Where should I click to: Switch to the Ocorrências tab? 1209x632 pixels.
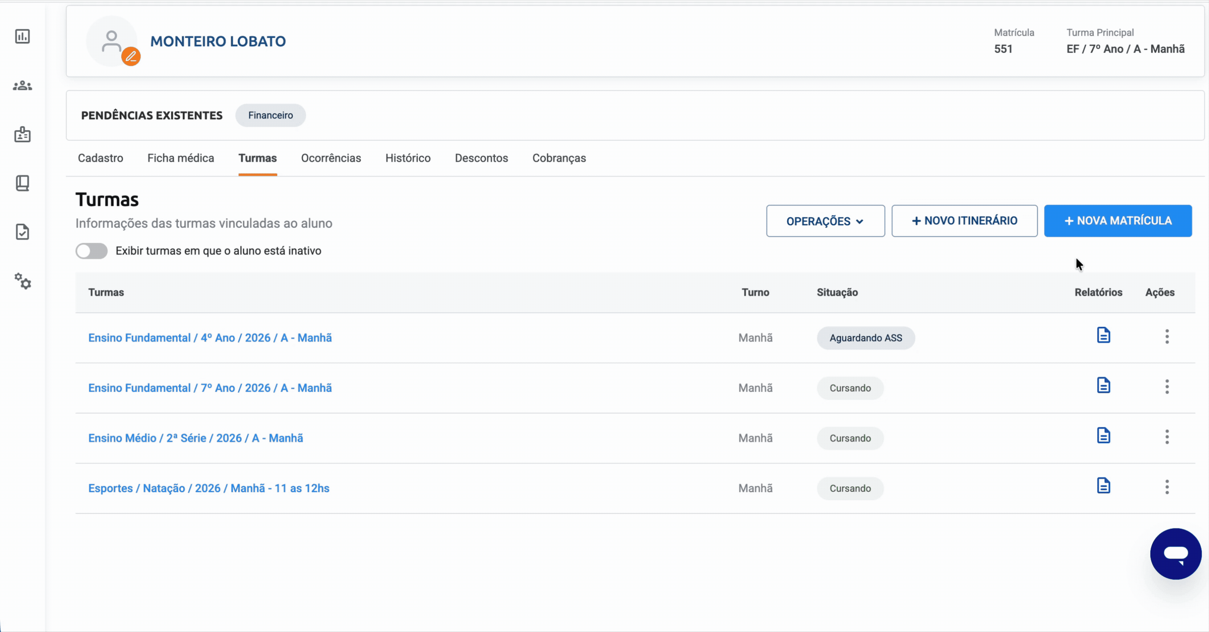pos(331,158)
